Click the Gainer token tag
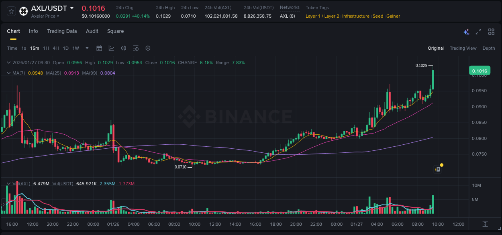This screenshot has height=235, width=502. coord(393,16)
